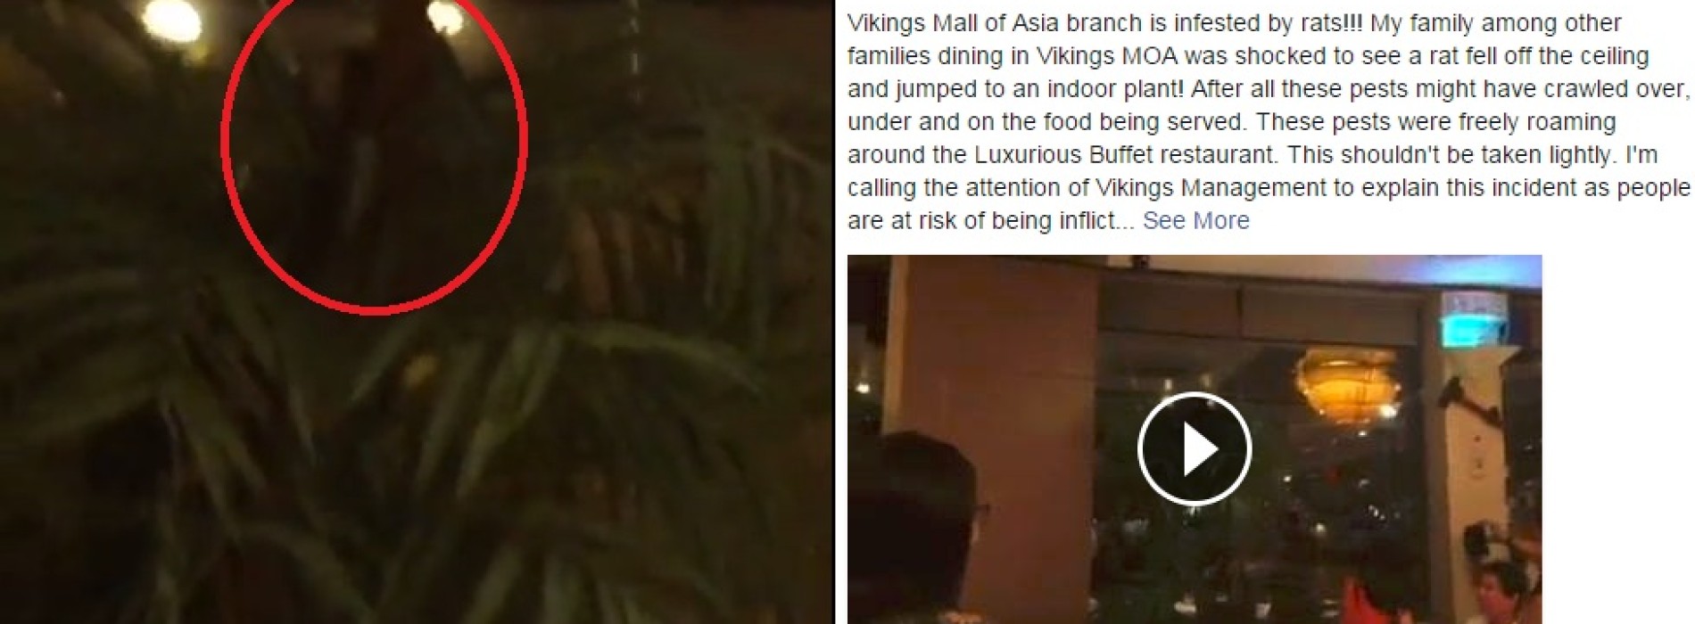Screen dimensions: 1695x624
Task: Click the second ceiling light near circle
Action: click(446, 17)
